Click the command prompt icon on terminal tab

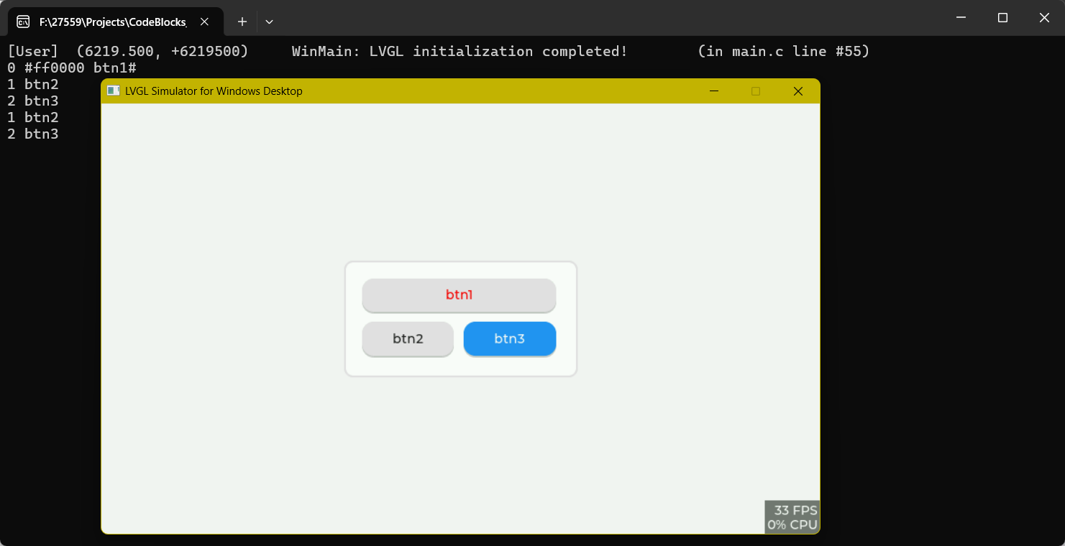click(23, 22)
